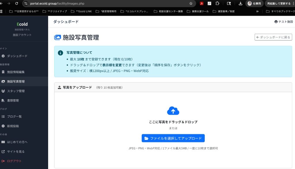295x169 pixels.
Task: Click the downloads icon in toolbar
Action: (x=241, y=3)
